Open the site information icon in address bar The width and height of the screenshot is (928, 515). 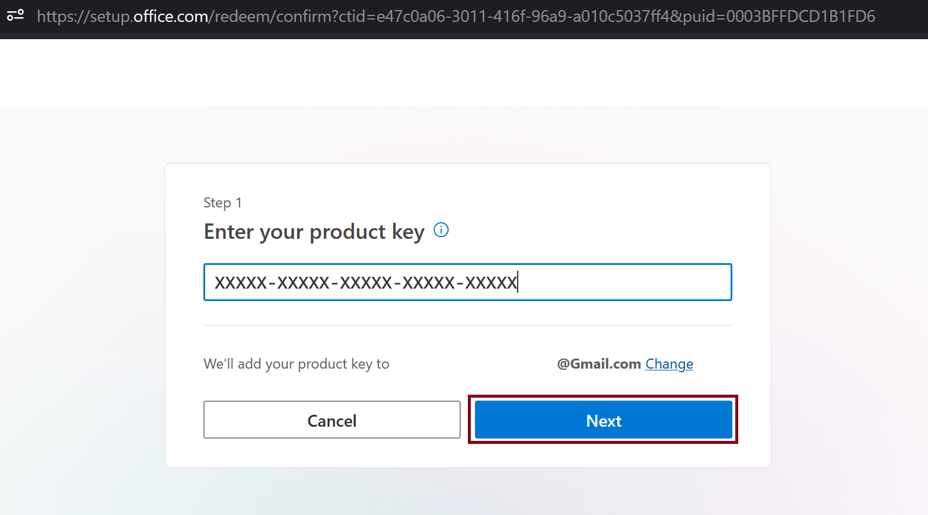15,15
